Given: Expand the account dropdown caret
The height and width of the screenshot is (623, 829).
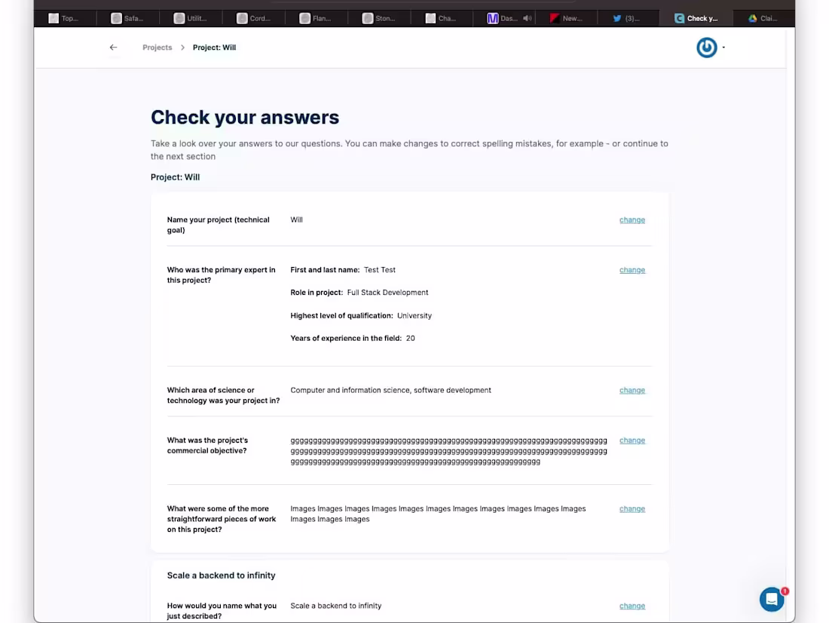Looking at the screenshot, I should tap(723, 47).
